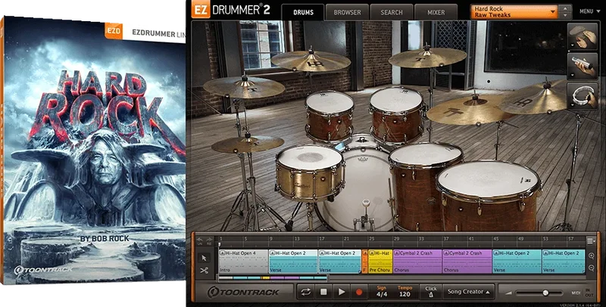
Task: Open the Song Creator panel
Action: (468, 292)
